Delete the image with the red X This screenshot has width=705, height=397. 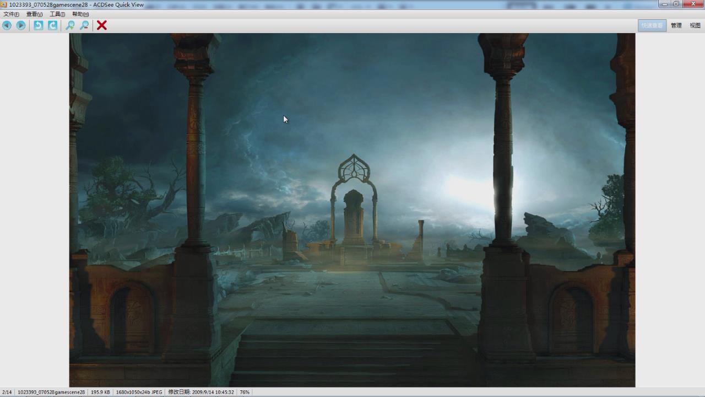tap(102, 25)
